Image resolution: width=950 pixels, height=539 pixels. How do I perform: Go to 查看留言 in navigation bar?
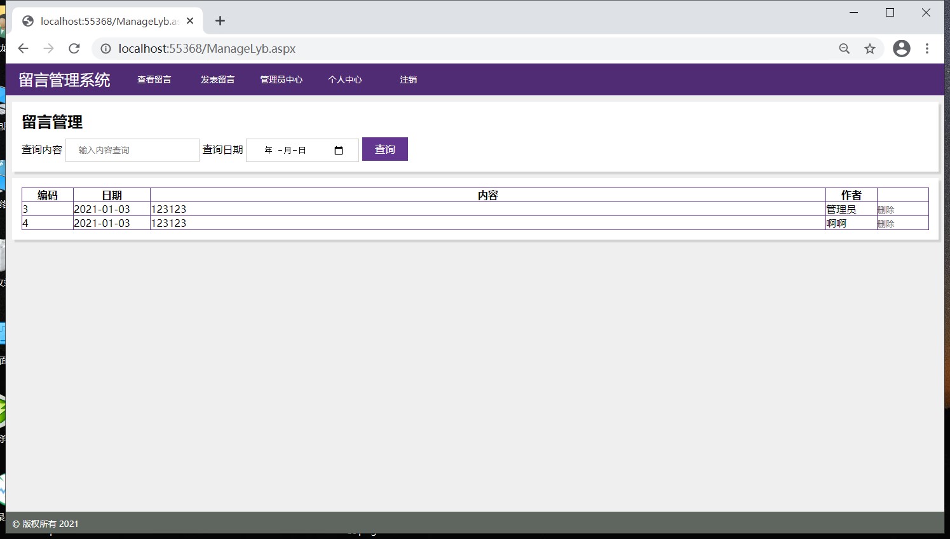click(x=154, y=79)
